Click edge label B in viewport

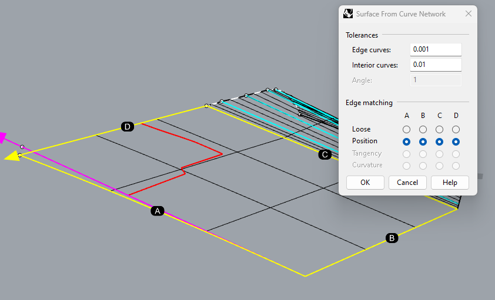[392, 238]
